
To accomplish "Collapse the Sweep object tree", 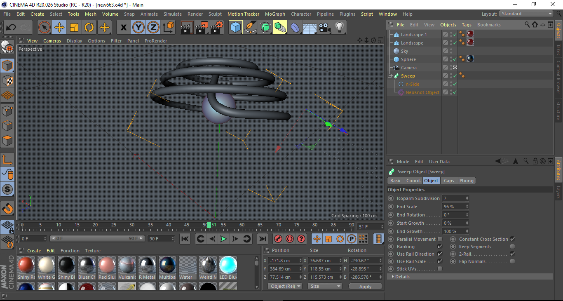I will 390,76.
